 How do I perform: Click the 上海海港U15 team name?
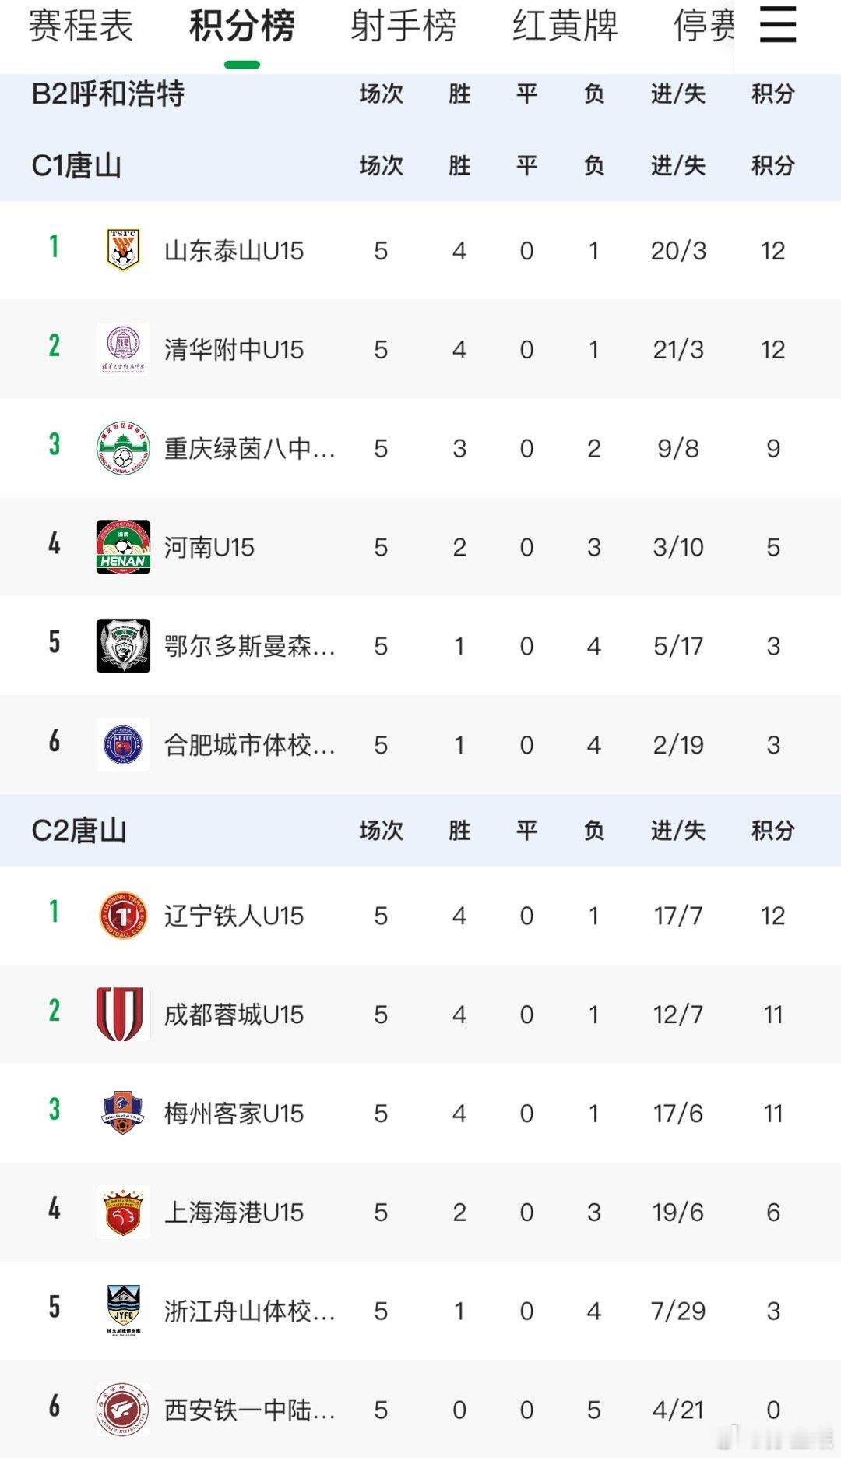(234, 1213)
